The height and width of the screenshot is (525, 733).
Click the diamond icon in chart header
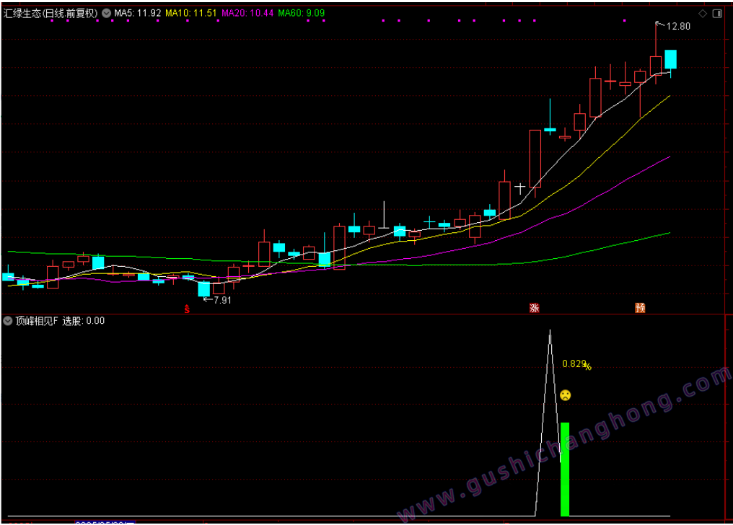[703, 14]
